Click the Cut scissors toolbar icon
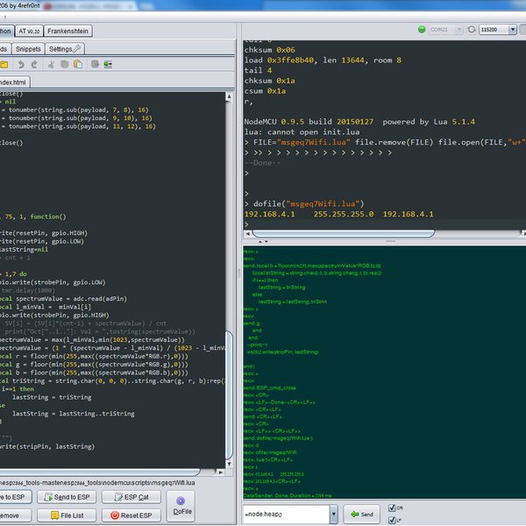The image size is (526, 526). pos(51,64)
